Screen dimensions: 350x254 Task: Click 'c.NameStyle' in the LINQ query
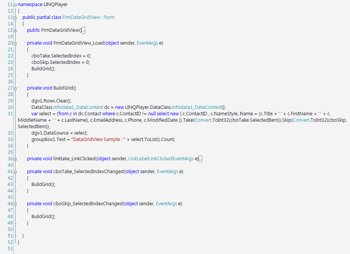tap(224, 114)
